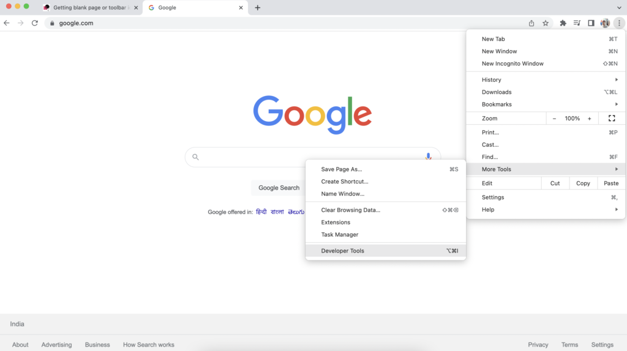Reload the current page
The height and width of the screenshot is (351, 627).
pos(35,23)
